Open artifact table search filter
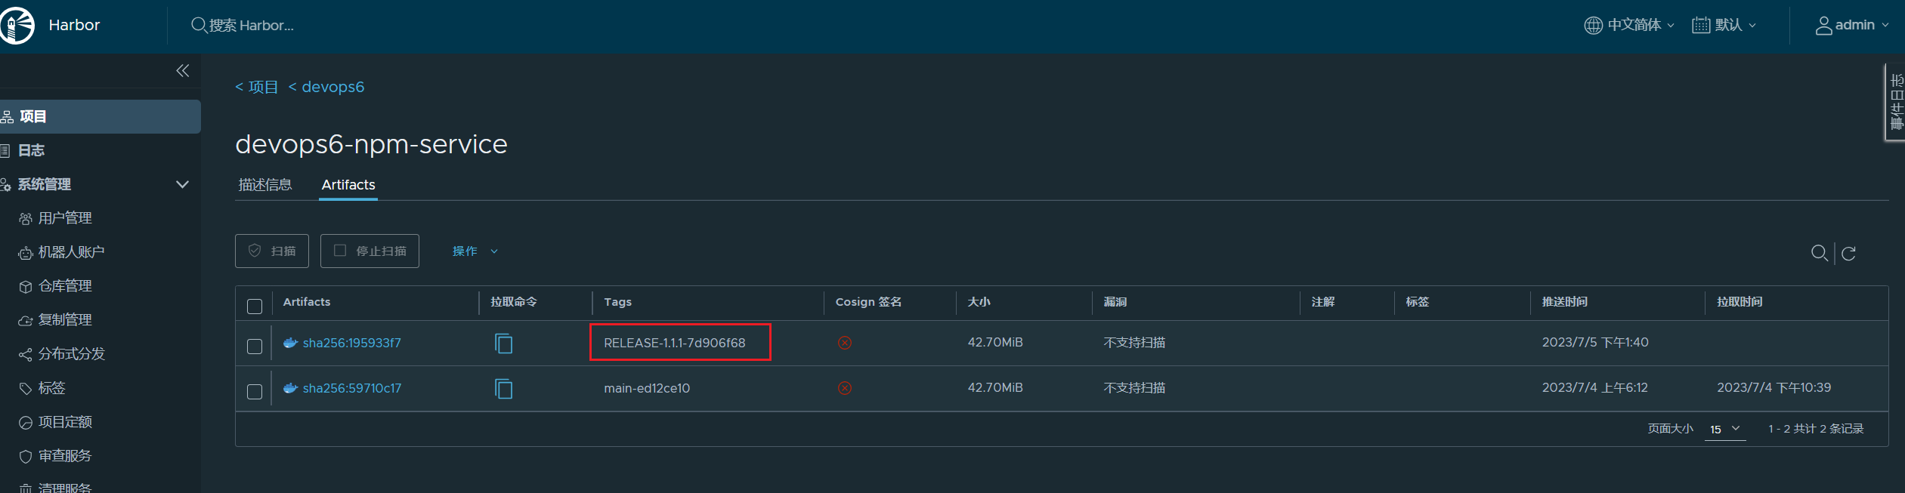The height and width of the screenshot is (493, 1905). pos(1820,253)
